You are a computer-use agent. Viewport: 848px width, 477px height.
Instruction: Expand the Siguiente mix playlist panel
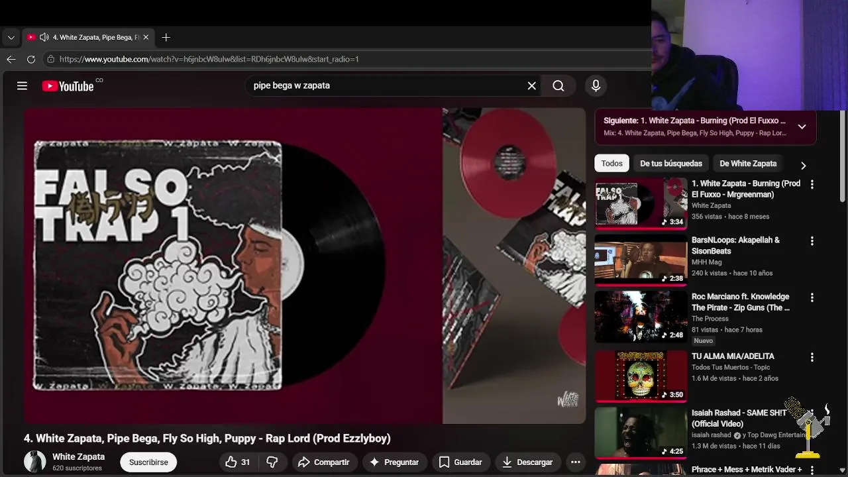pyautogui.click(x=802, y=127)
